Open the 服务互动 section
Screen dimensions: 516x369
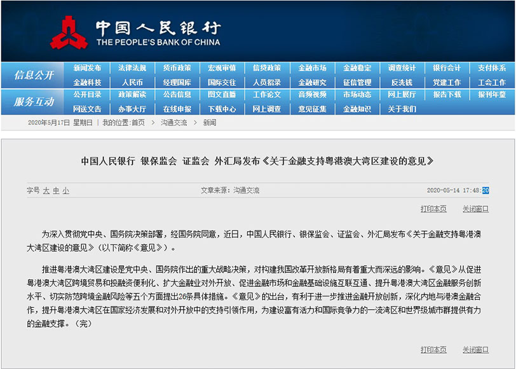click(x=34, y=102)
